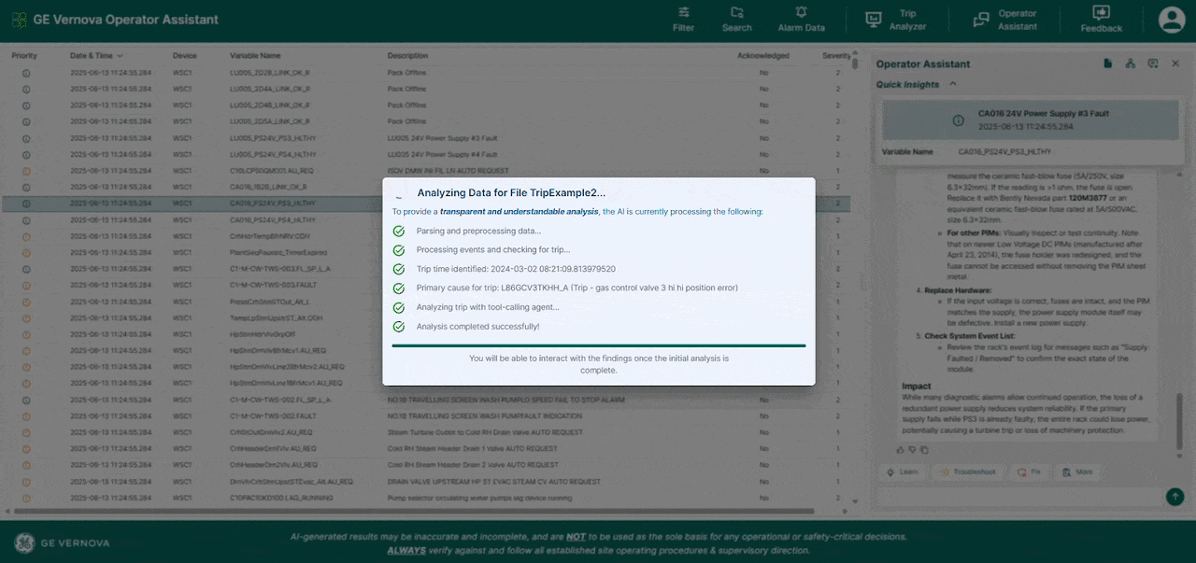Click the Variable Name column header
Viewport: 1196px width, 563px height.
(255, 56)
